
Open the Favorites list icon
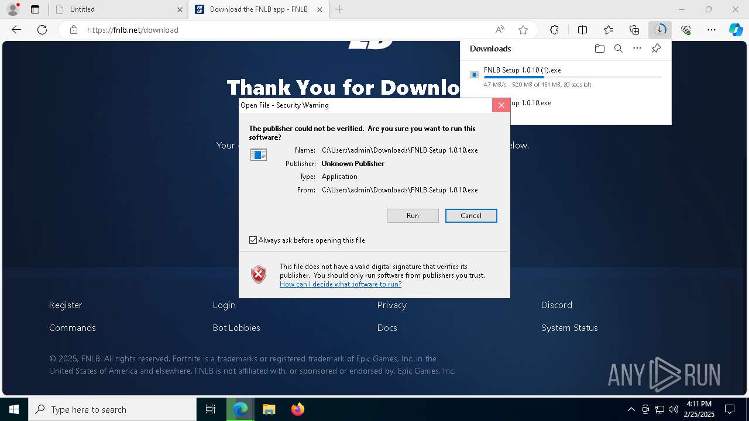tap(609, 30)
